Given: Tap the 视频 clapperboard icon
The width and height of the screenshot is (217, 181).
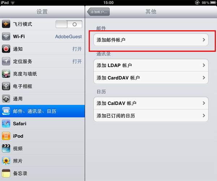Looking at the screenshot, I should pos(6,148).
